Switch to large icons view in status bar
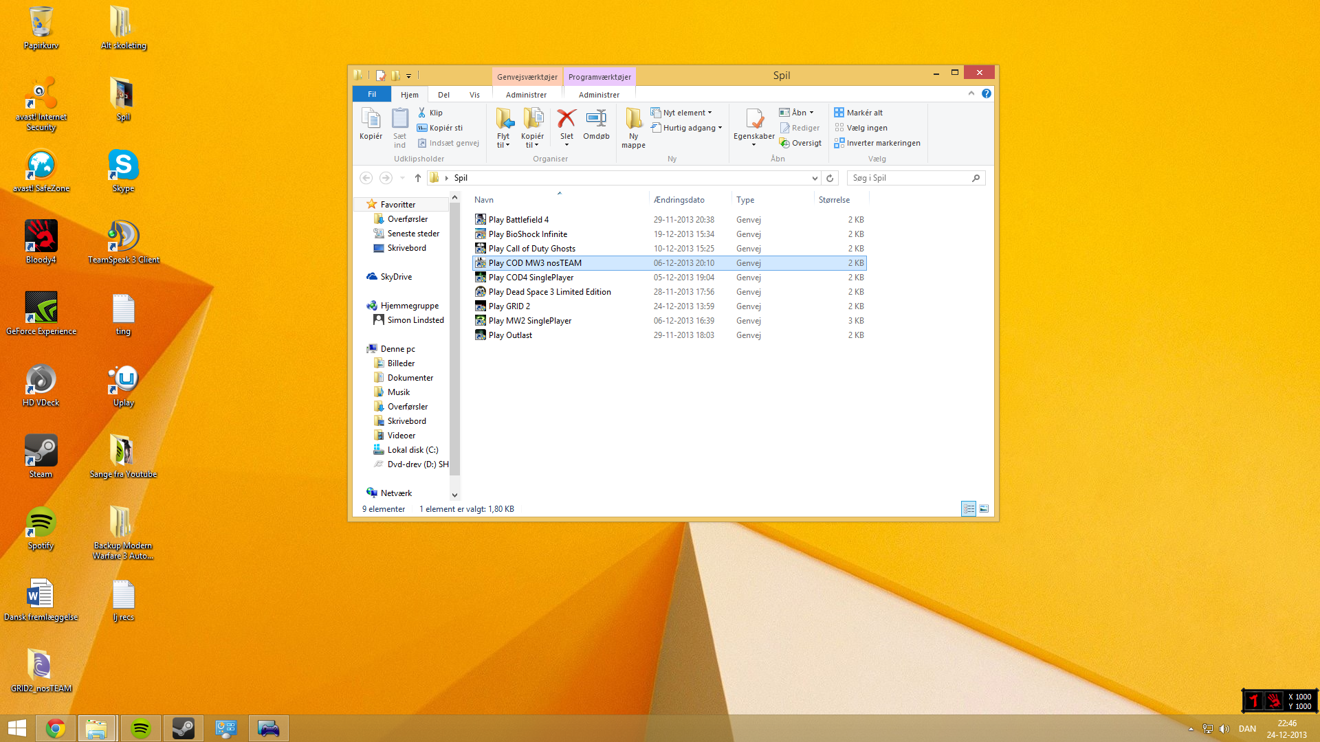 (x=984, y=509)
